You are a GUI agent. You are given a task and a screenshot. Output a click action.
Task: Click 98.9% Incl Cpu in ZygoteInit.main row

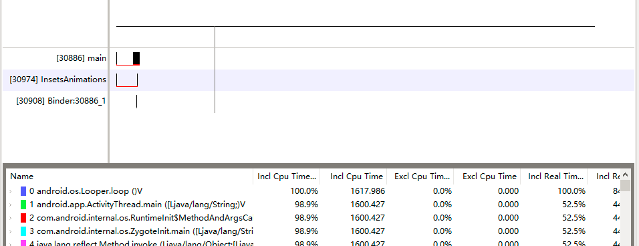306,231
